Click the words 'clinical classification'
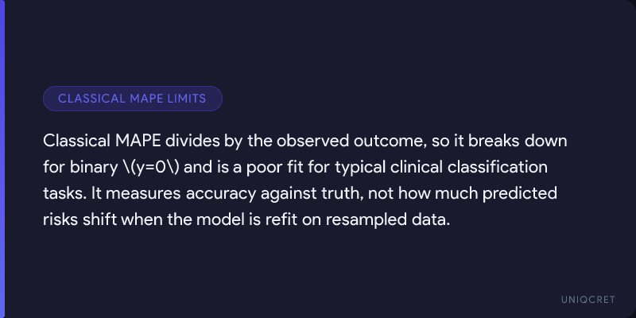This screenshot has width=636, height=318. click(488, 168)
